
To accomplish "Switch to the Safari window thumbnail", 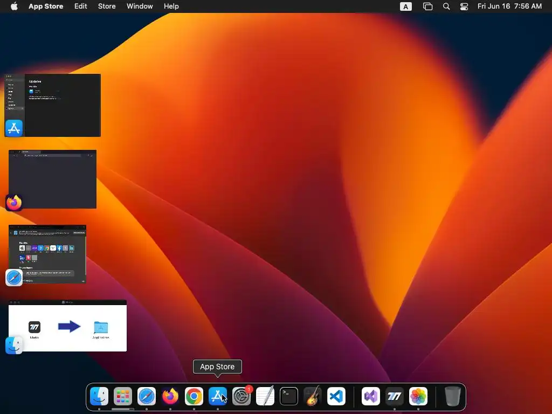I will (x=47, y=254).
